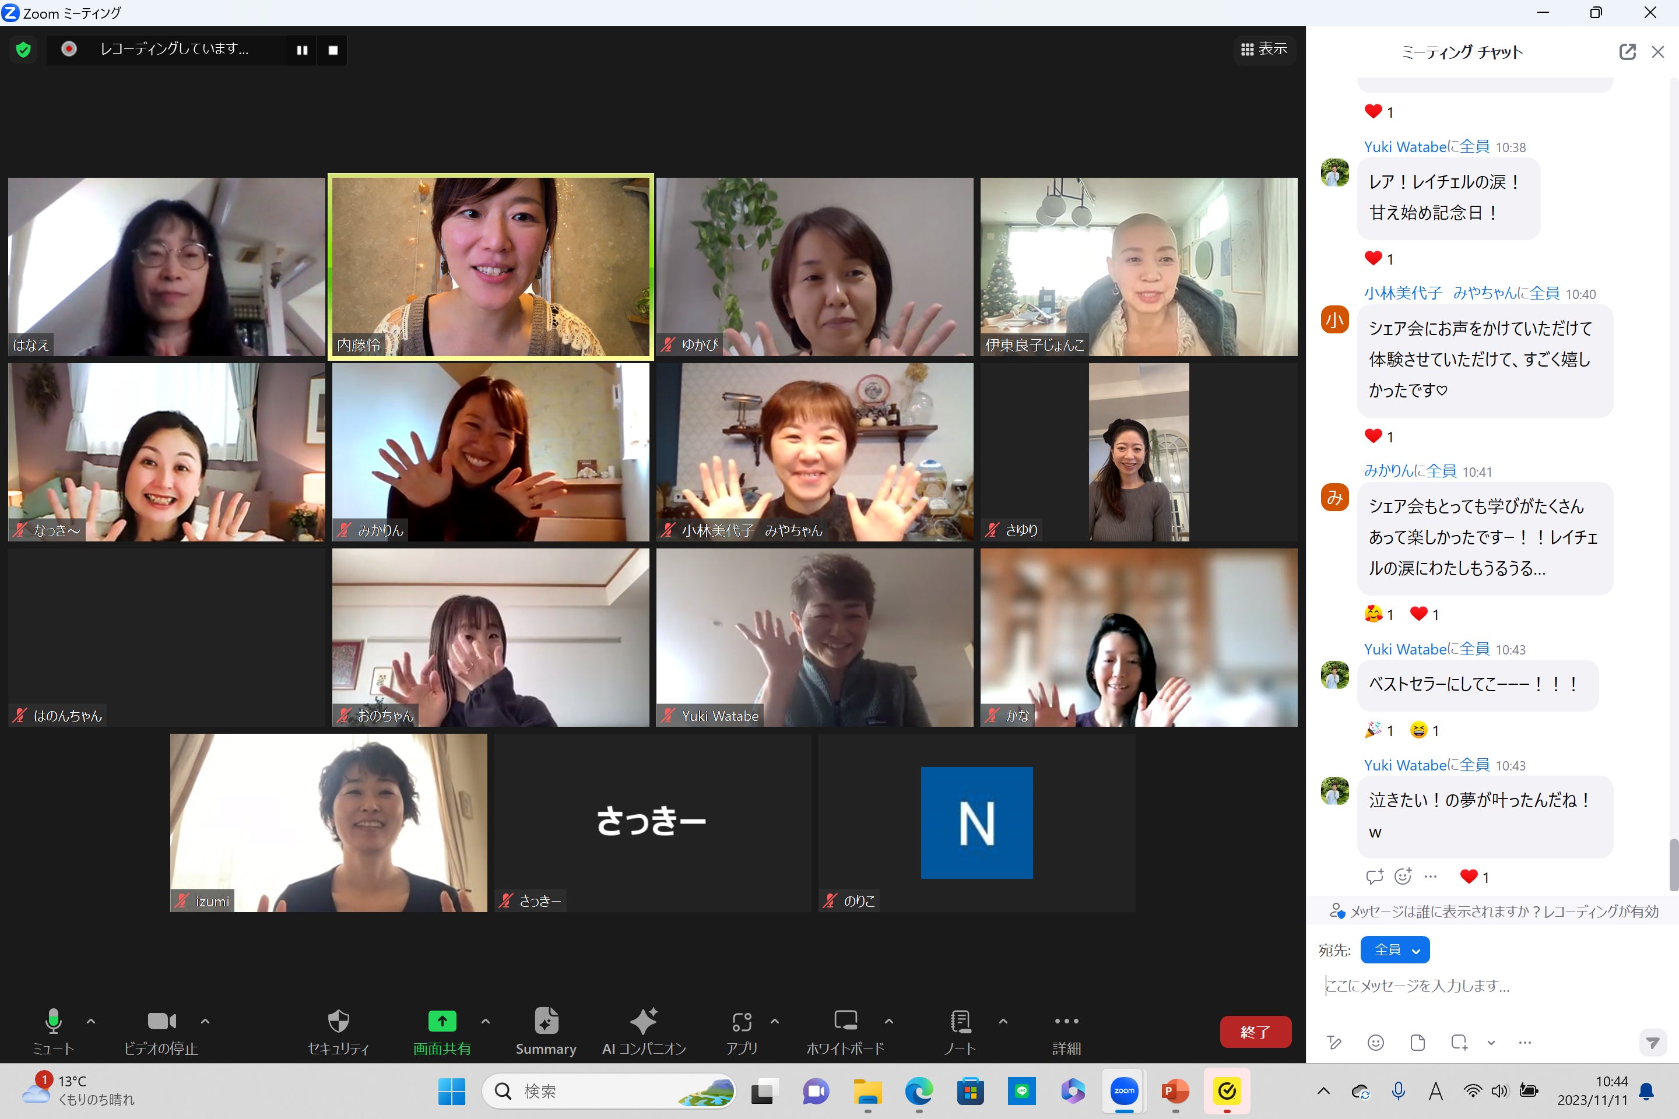1679x1119 pixels.
Task: Open the Notes icon
Action: [x=960, y=1022]
